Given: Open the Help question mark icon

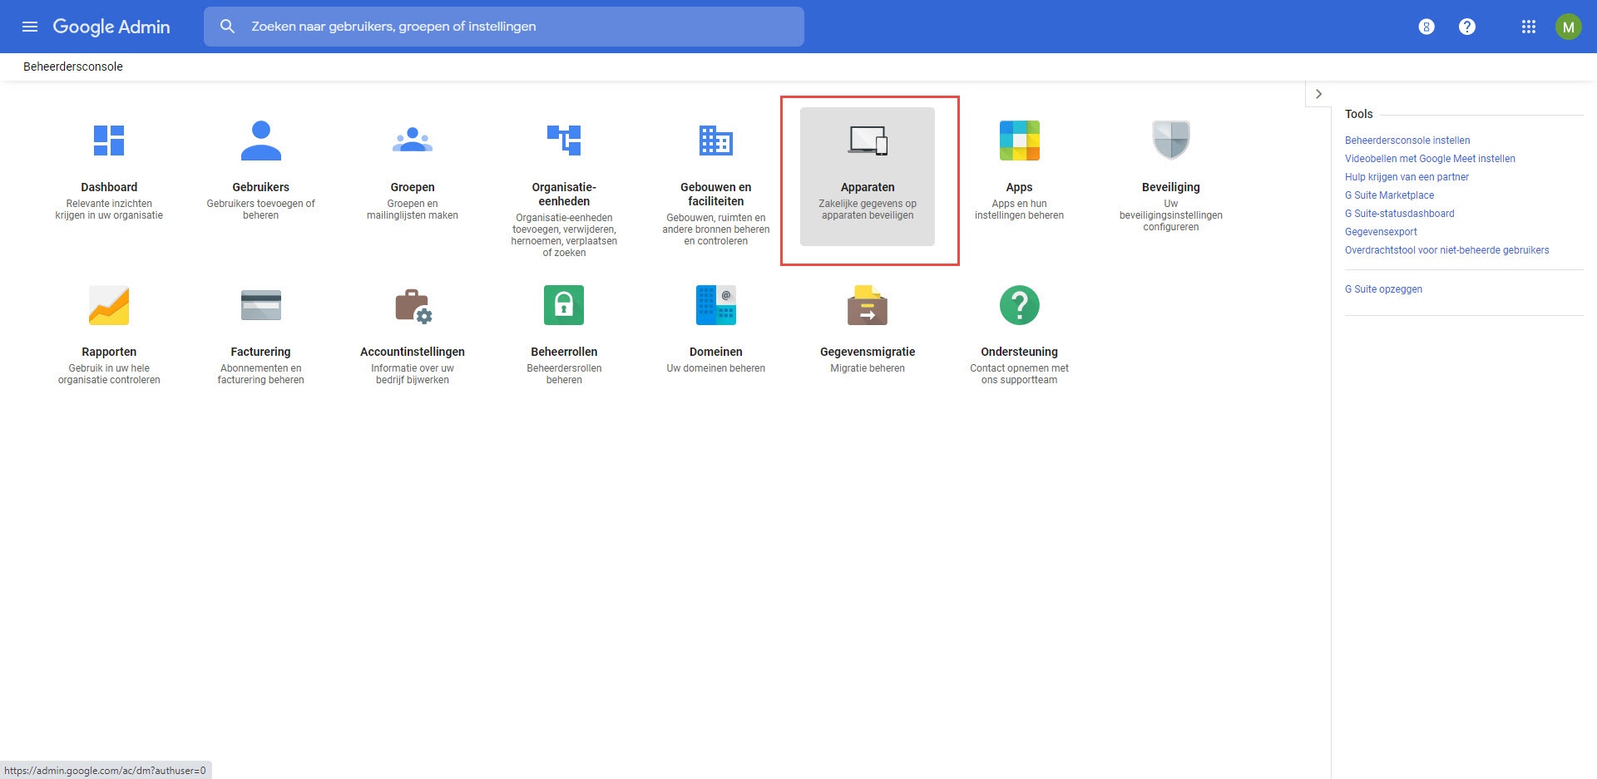Looking at the screenshot, I should pyautogui.click(x=1467, y=27).
